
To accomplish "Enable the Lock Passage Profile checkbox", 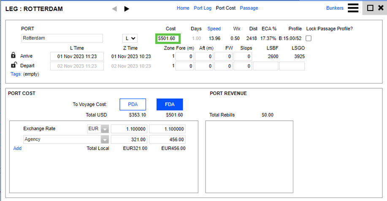I will click(x=309, y=38).
